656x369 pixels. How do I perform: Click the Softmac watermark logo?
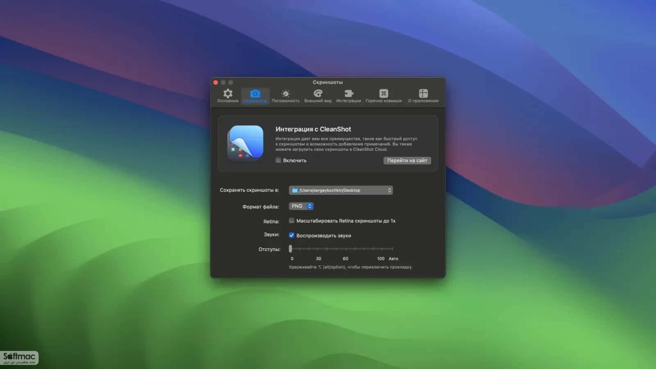coord(19,358)
